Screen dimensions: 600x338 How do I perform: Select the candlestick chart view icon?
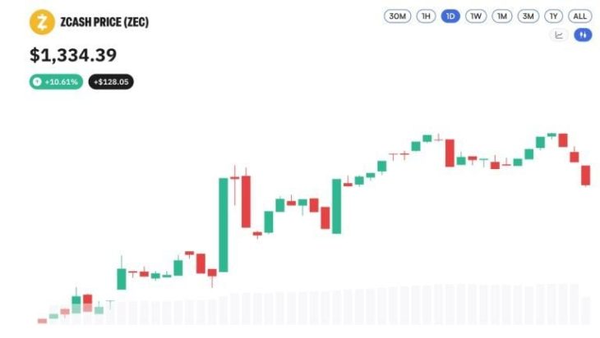tap(583, 35)
